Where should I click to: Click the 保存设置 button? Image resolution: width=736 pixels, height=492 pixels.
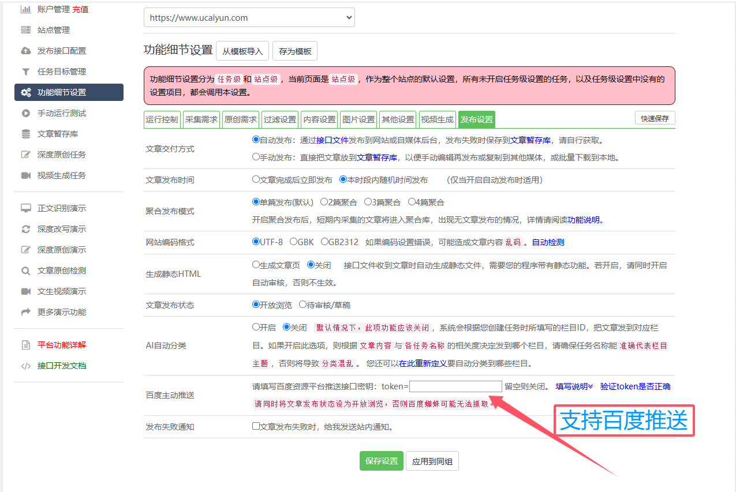(x=381, y=461)
